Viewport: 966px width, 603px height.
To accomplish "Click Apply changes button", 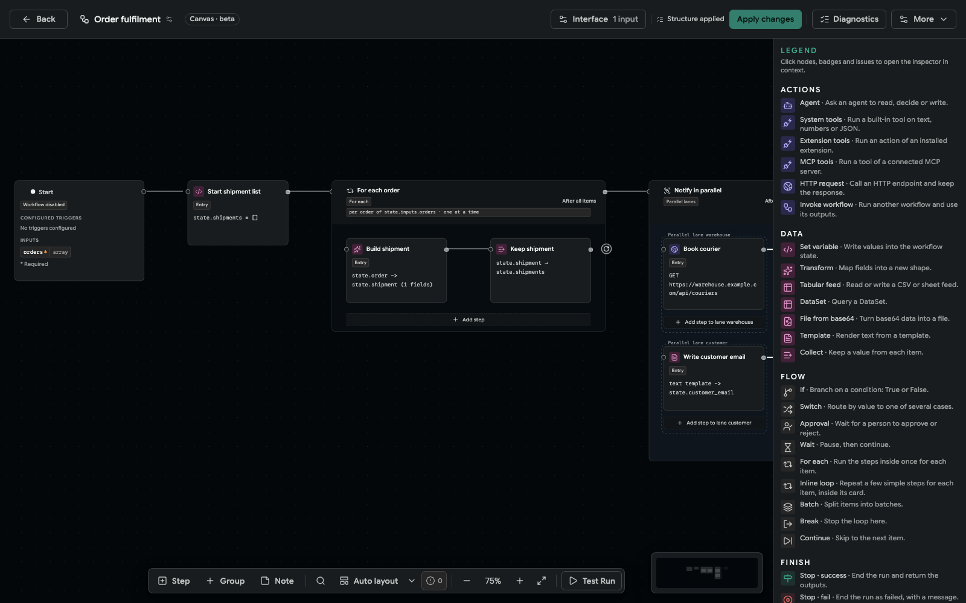I will [766, 19].
